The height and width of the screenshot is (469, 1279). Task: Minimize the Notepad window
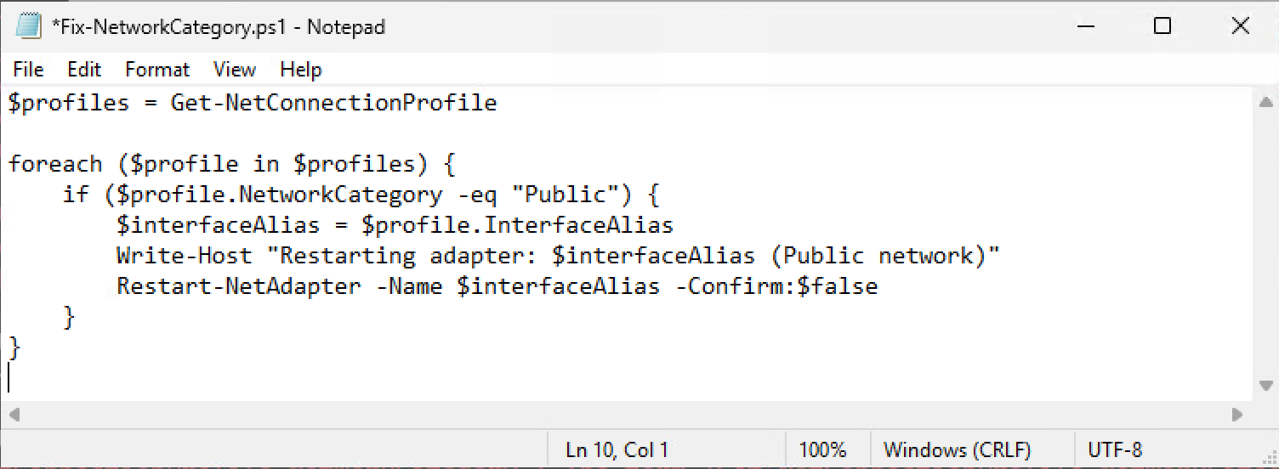(x=1086, y=26)
